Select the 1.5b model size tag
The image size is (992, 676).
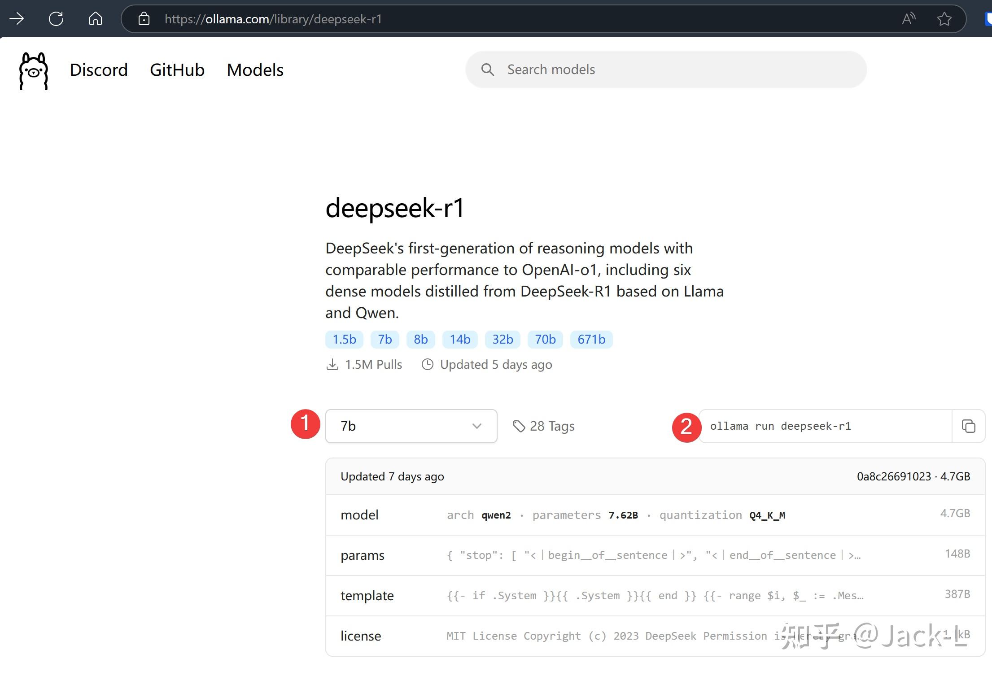344,340
